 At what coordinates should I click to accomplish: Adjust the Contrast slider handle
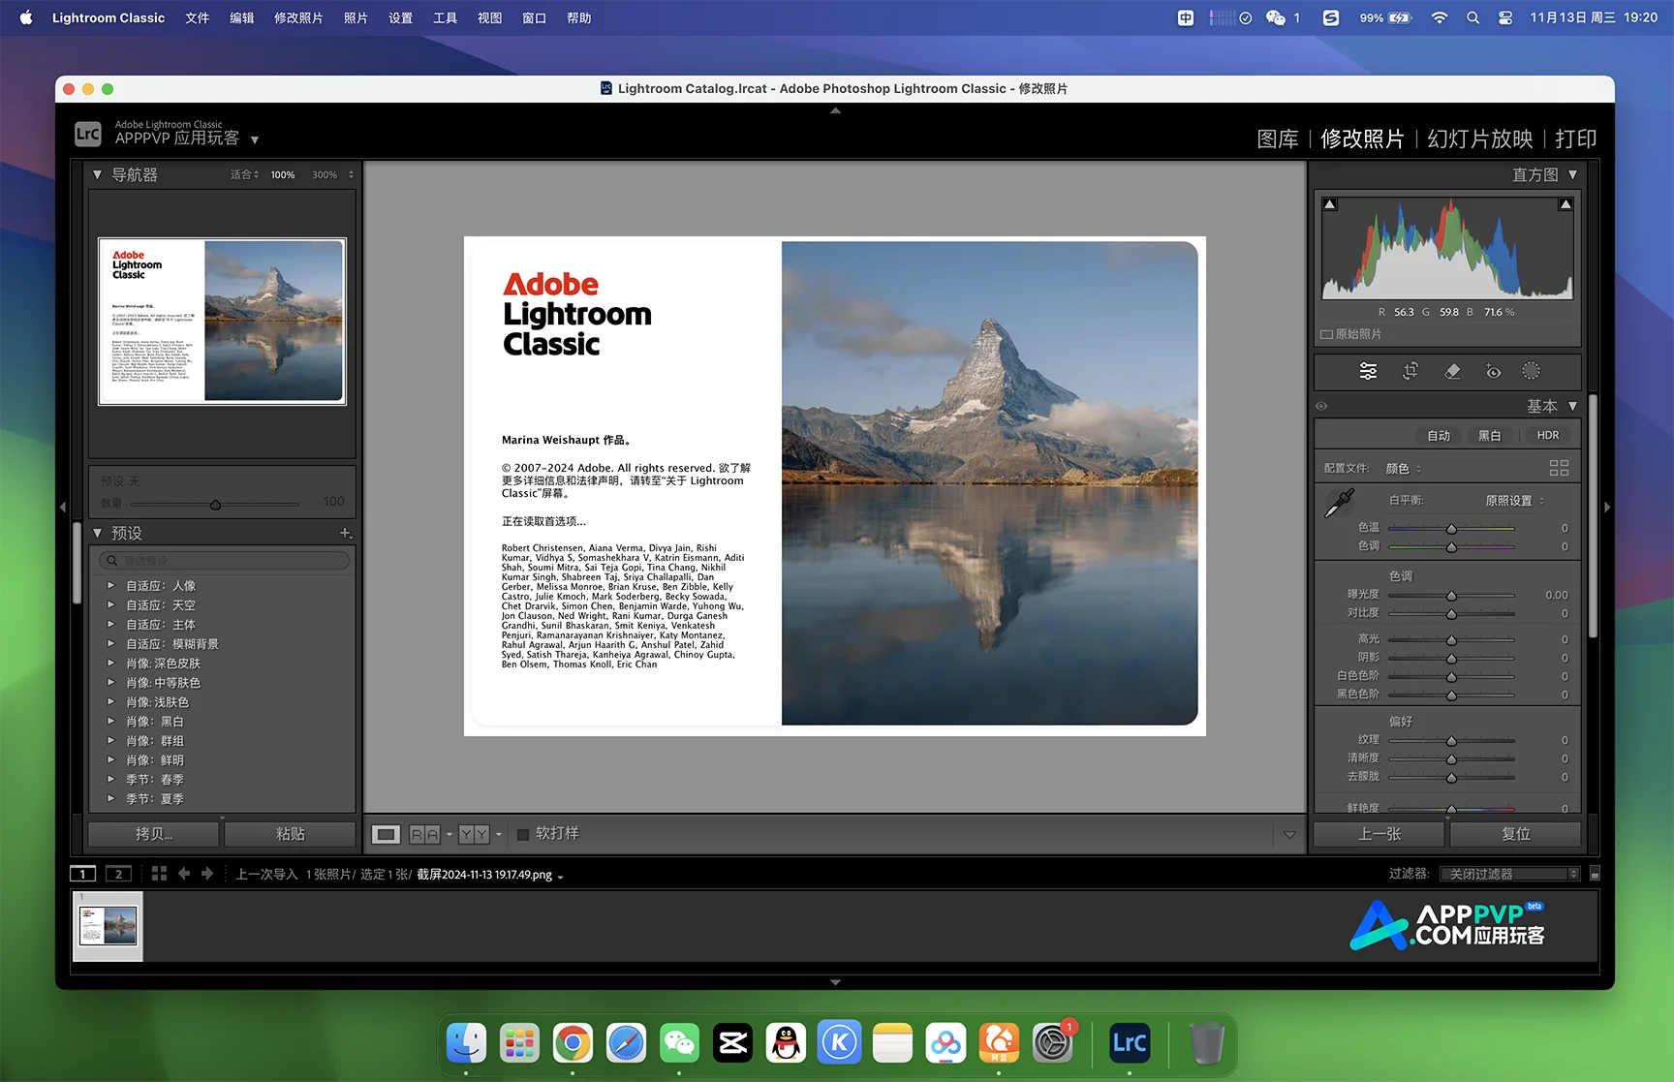[x=1451, y=614]
